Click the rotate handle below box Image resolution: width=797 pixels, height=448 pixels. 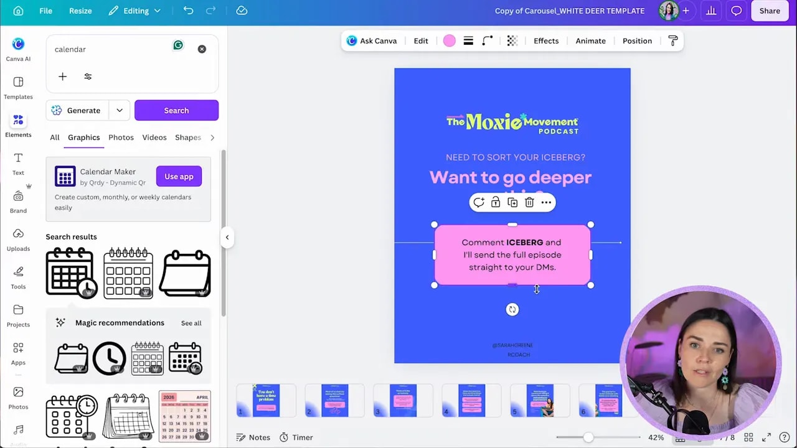pos(512,309)
